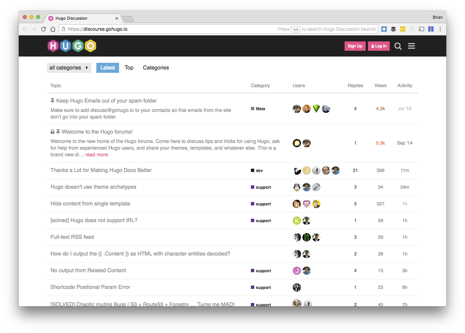This screenshot has width=465, height=333.
Task: Sort topics by Replies column header
Action: (x=355, y=86)
